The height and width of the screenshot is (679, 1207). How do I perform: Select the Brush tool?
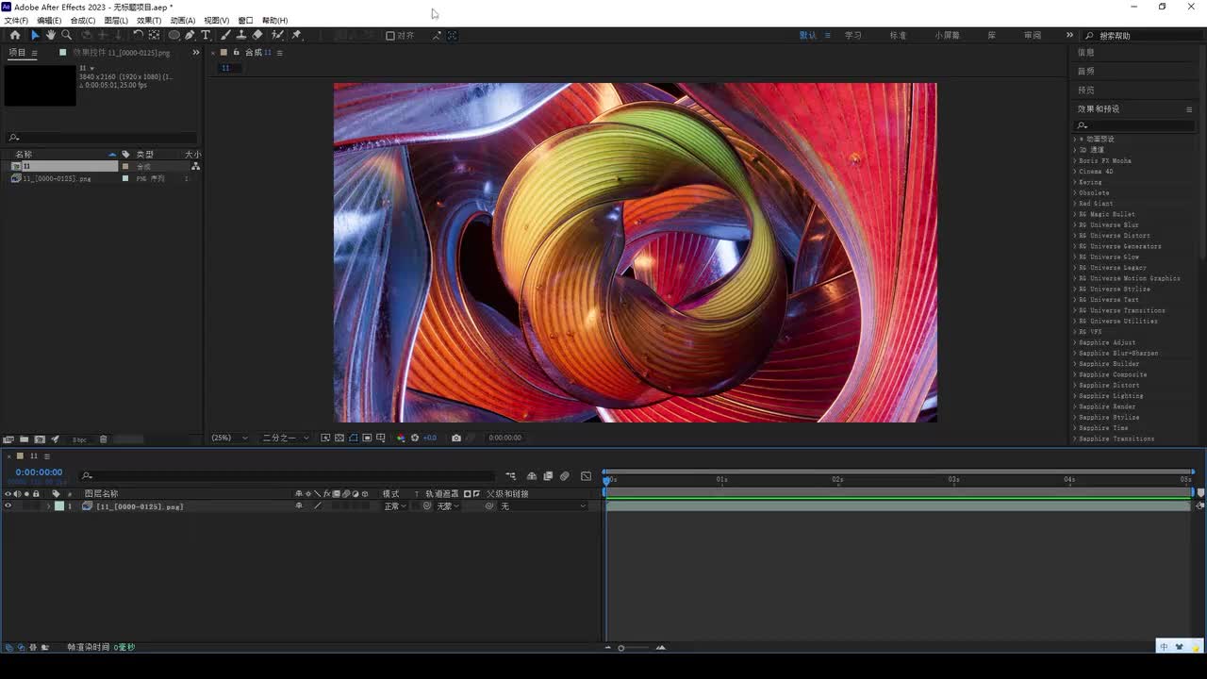(225, 35)
